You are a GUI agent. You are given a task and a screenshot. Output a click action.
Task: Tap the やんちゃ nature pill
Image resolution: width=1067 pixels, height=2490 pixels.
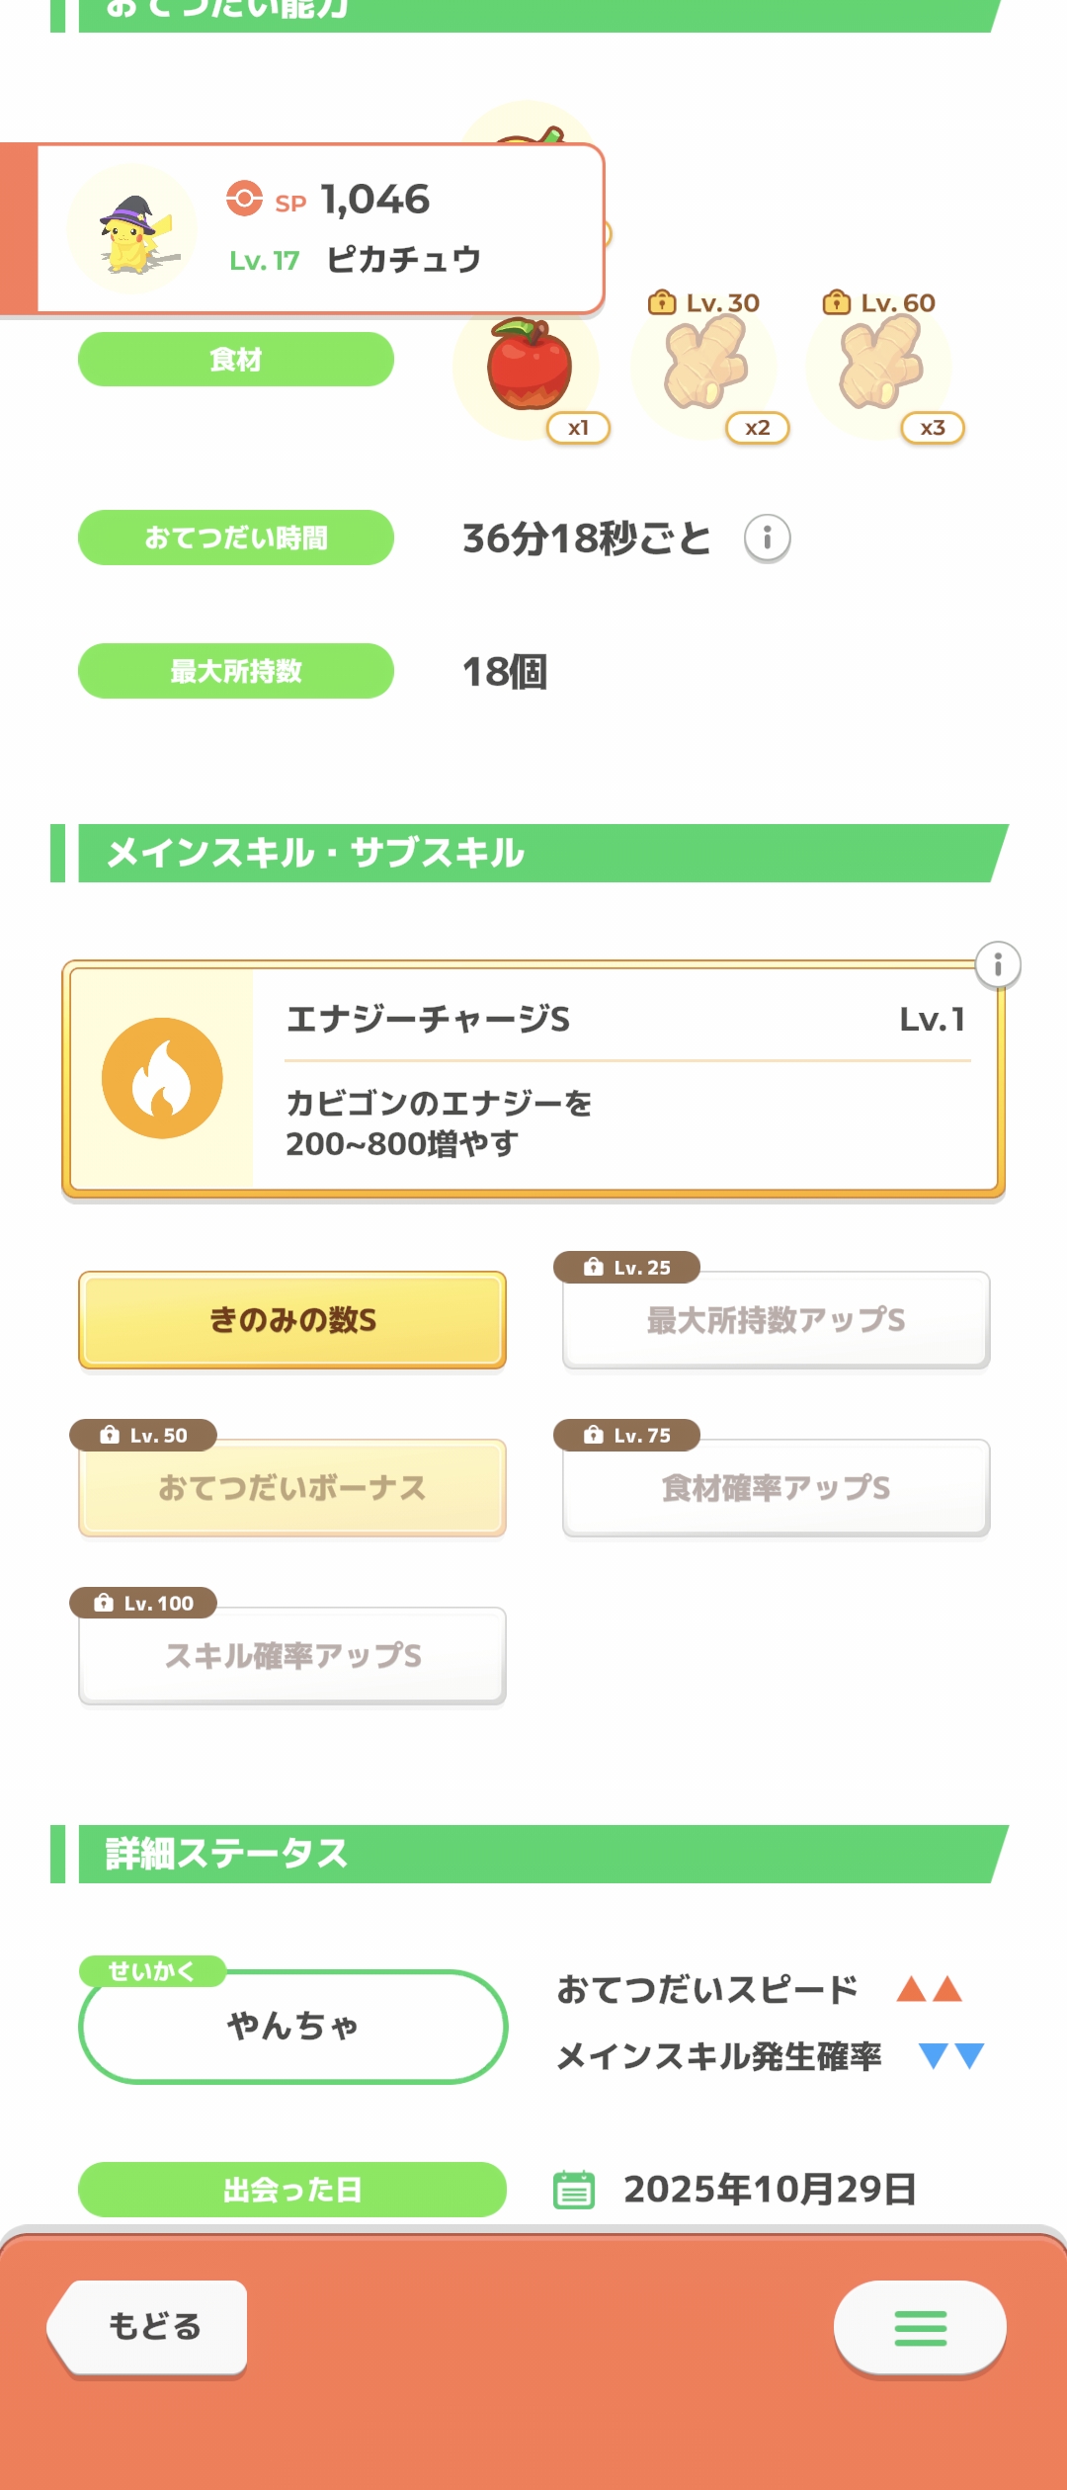click(292, 2027)
